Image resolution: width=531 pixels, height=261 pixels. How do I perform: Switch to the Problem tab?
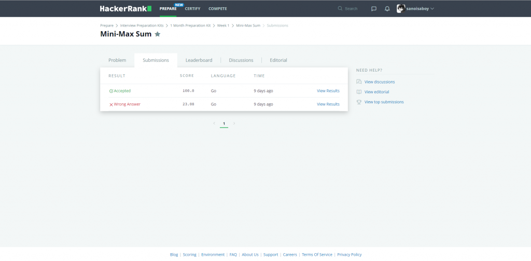coord(117,60)
